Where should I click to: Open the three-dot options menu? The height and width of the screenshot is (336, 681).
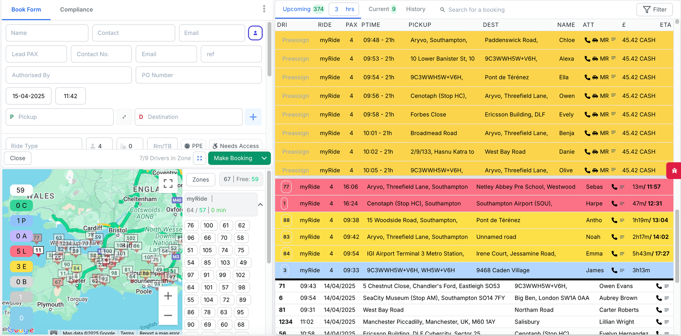[x=264, y=9]
